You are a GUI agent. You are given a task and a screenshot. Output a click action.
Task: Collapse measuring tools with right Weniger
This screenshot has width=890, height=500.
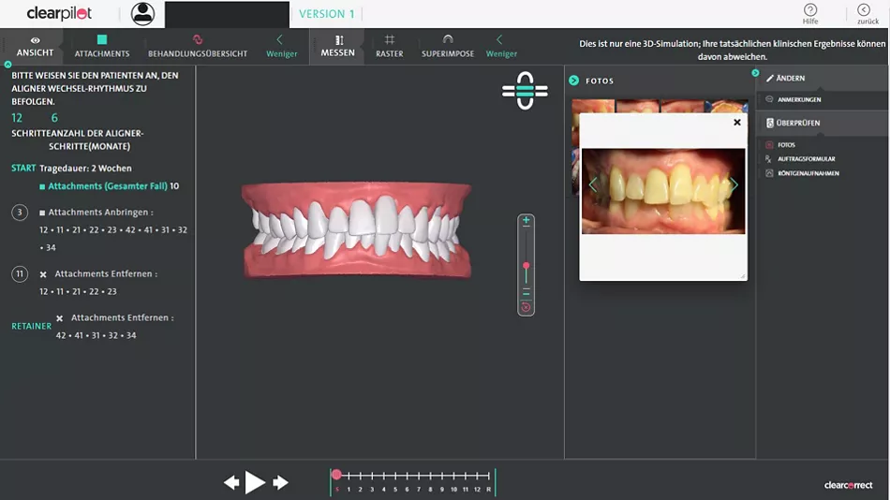click(x=501, y=46)
